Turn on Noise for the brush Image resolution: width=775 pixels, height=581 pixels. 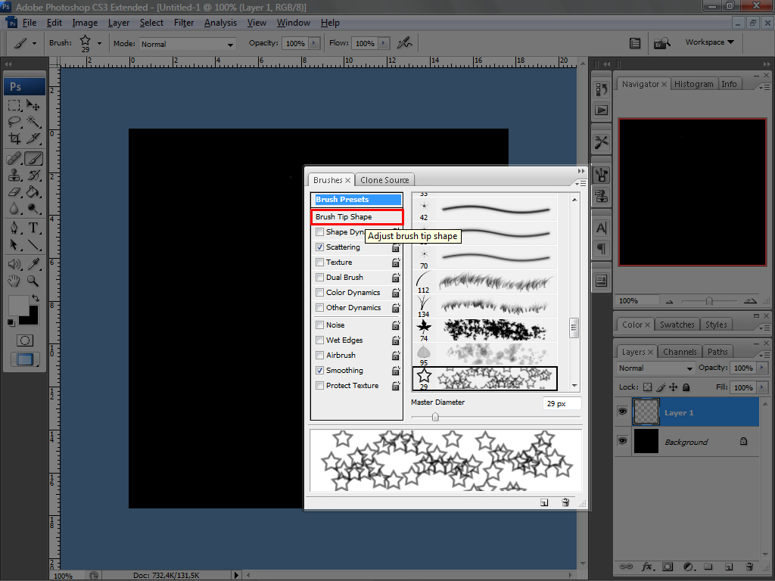pyautogui.click(x=320, y=325)
